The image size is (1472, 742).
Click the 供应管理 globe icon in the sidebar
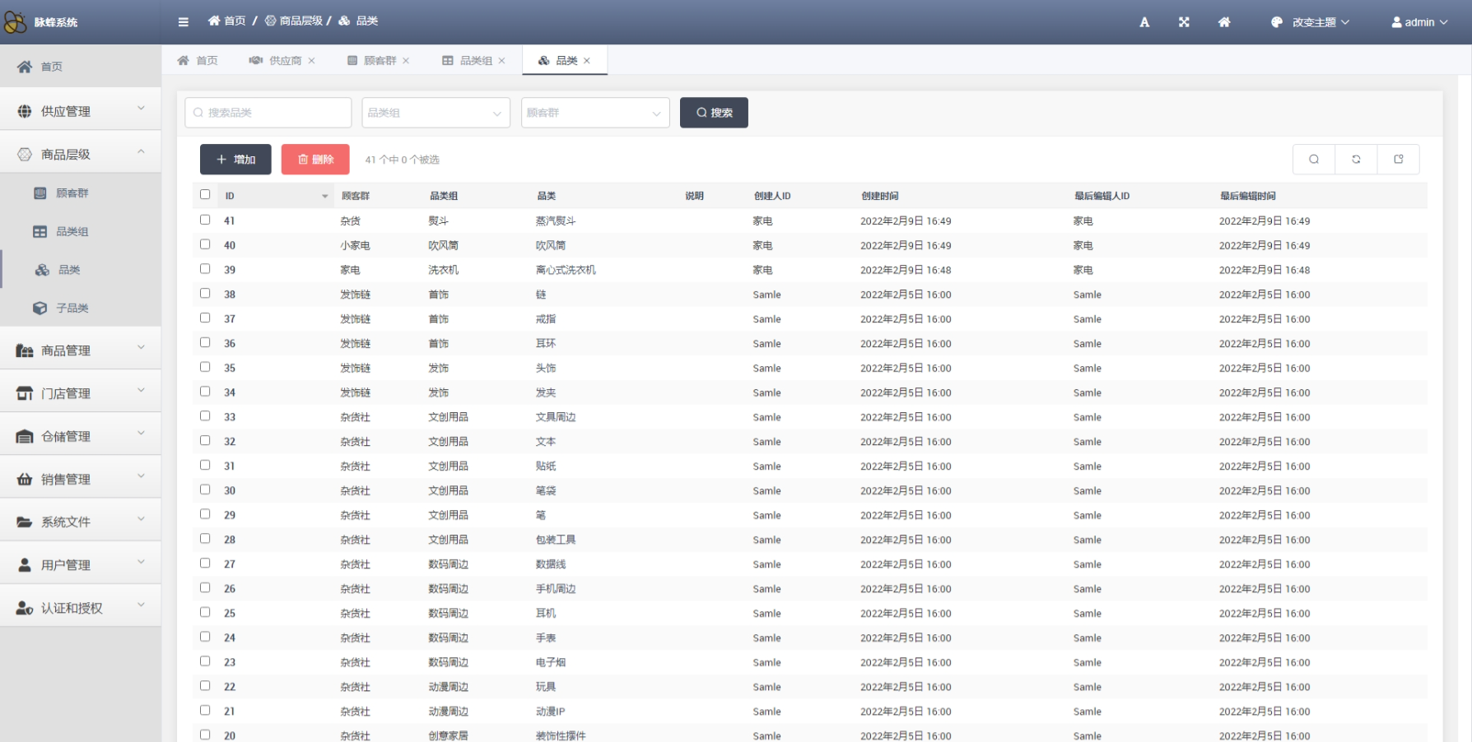(x=25, y=111)
